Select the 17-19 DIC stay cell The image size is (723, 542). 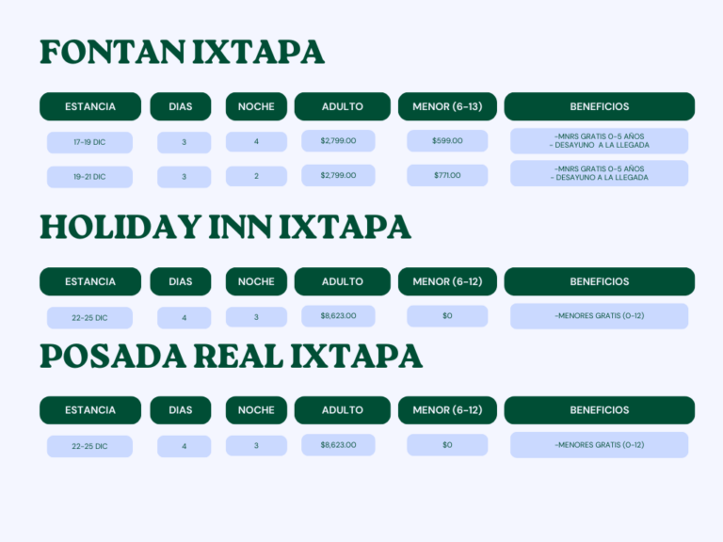pos(89,142)
